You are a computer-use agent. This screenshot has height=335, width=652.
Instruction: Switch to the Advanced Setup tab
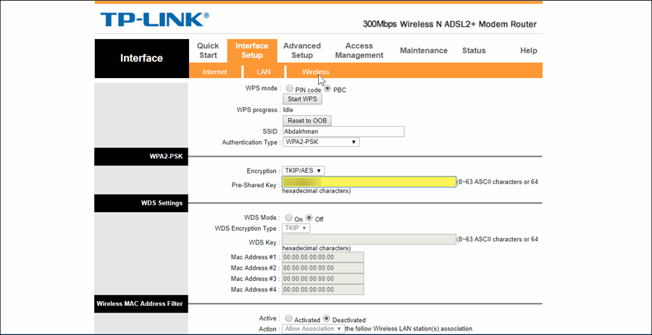pyautogui.click(x=302, y=51)
